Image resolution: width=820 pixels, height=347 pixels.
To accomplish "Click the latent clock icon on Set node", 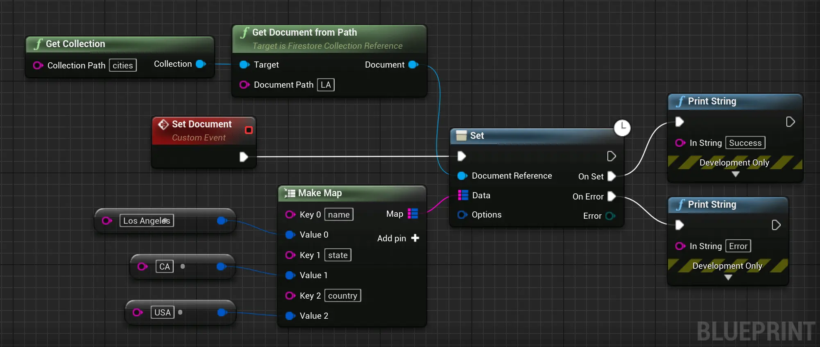I will [622, 128].
